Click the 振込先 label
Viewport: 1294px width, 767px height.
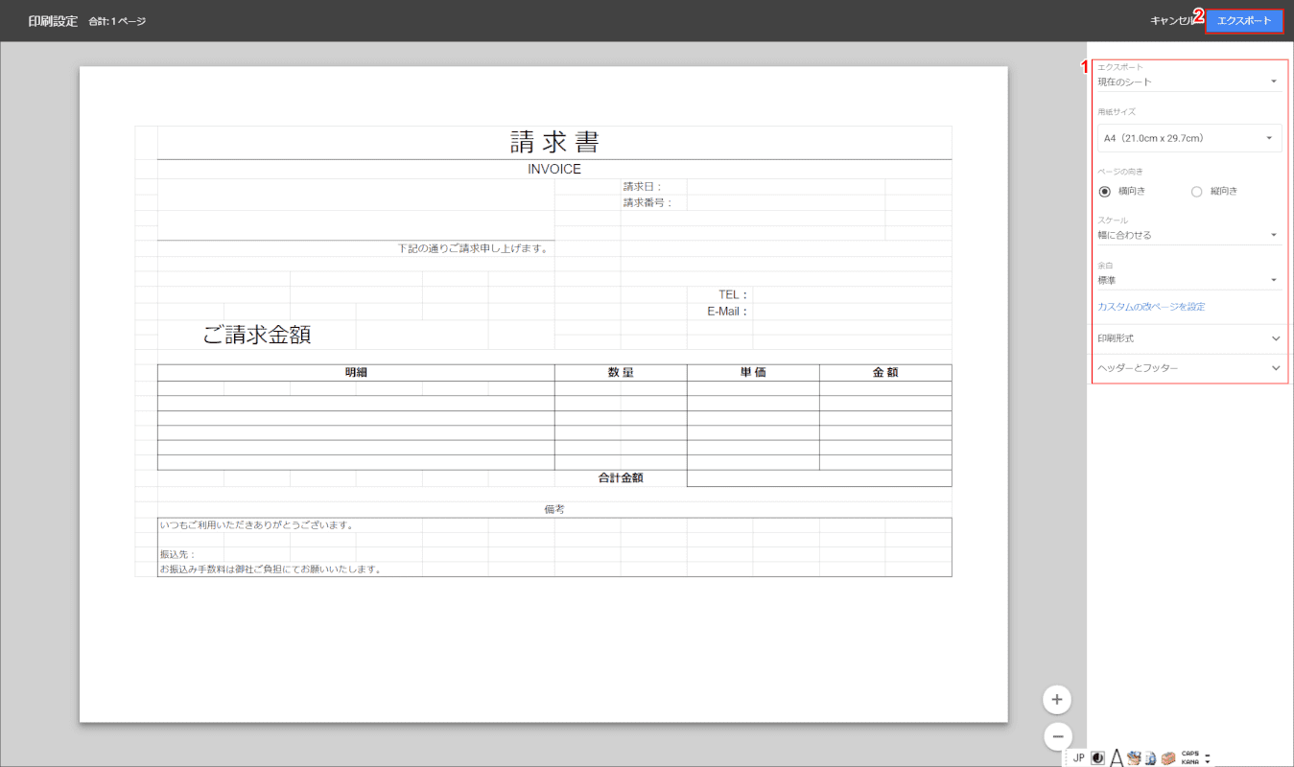(177, 554)
